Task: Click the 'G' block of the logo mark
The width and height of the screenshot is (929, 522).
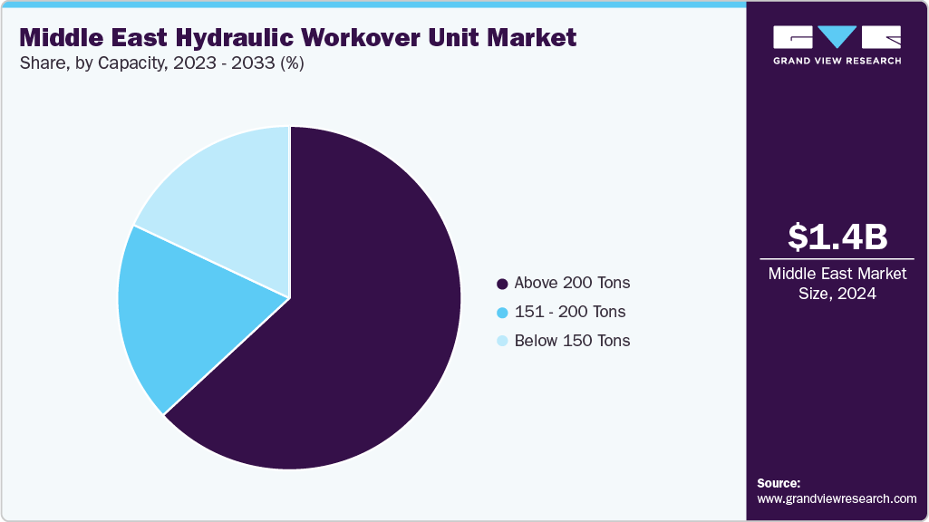Action: pos(792,38)
